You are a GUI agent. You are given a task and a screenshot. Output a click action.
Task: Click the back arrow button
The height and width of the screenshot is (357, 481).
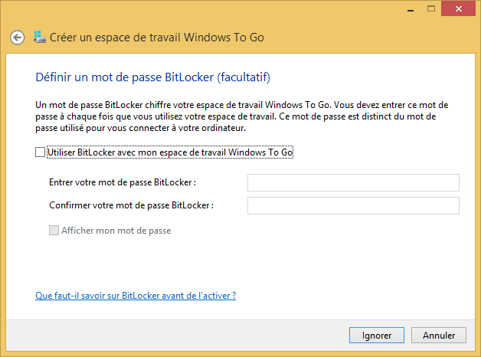click(x=17, y=37)
